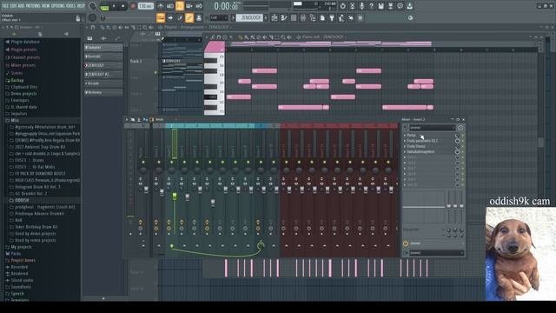Open Fruity parametric EQ 2 slot arrow menu
Screen dimensions: 556x313
(405, 141)
